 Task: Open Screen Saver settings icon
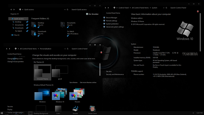pyautogui.click(x=92, y=109)
